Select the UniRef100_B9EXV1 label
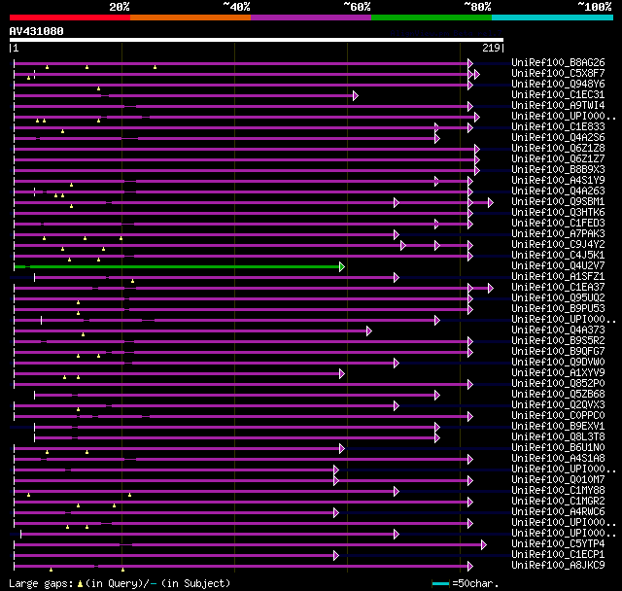Image resolution: width=622 pixels, height=591 pixels. tap(558, 427)
